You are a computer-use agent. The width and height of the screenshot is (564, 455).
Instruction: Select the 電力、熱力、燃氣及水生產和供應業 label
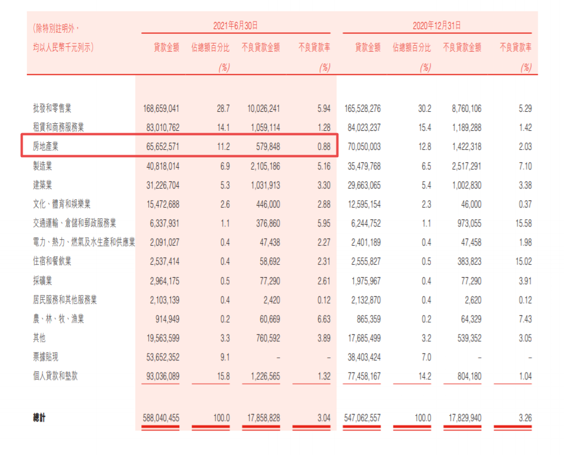84,243
